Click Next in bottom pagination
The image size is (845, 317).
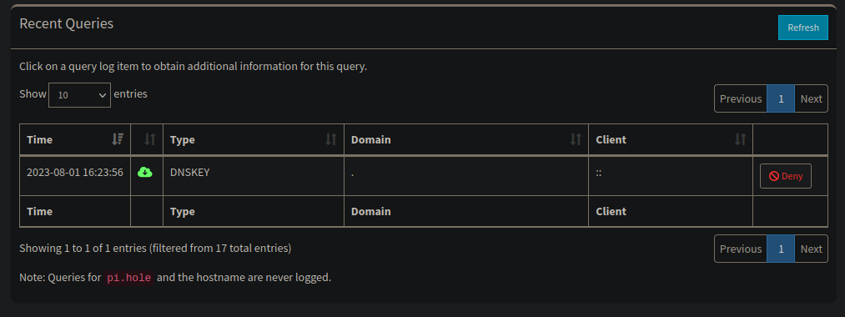click(811, 249)
